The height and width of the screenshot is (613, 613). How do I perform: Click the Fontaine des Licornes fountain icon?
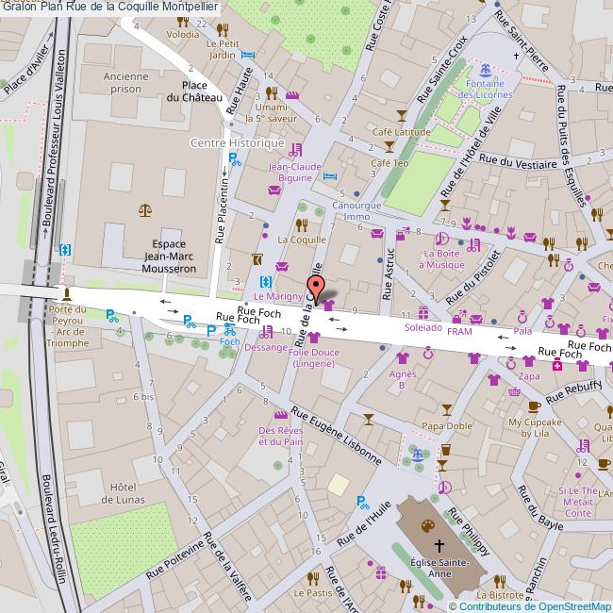pyautogui.click(x=485, y=70)
